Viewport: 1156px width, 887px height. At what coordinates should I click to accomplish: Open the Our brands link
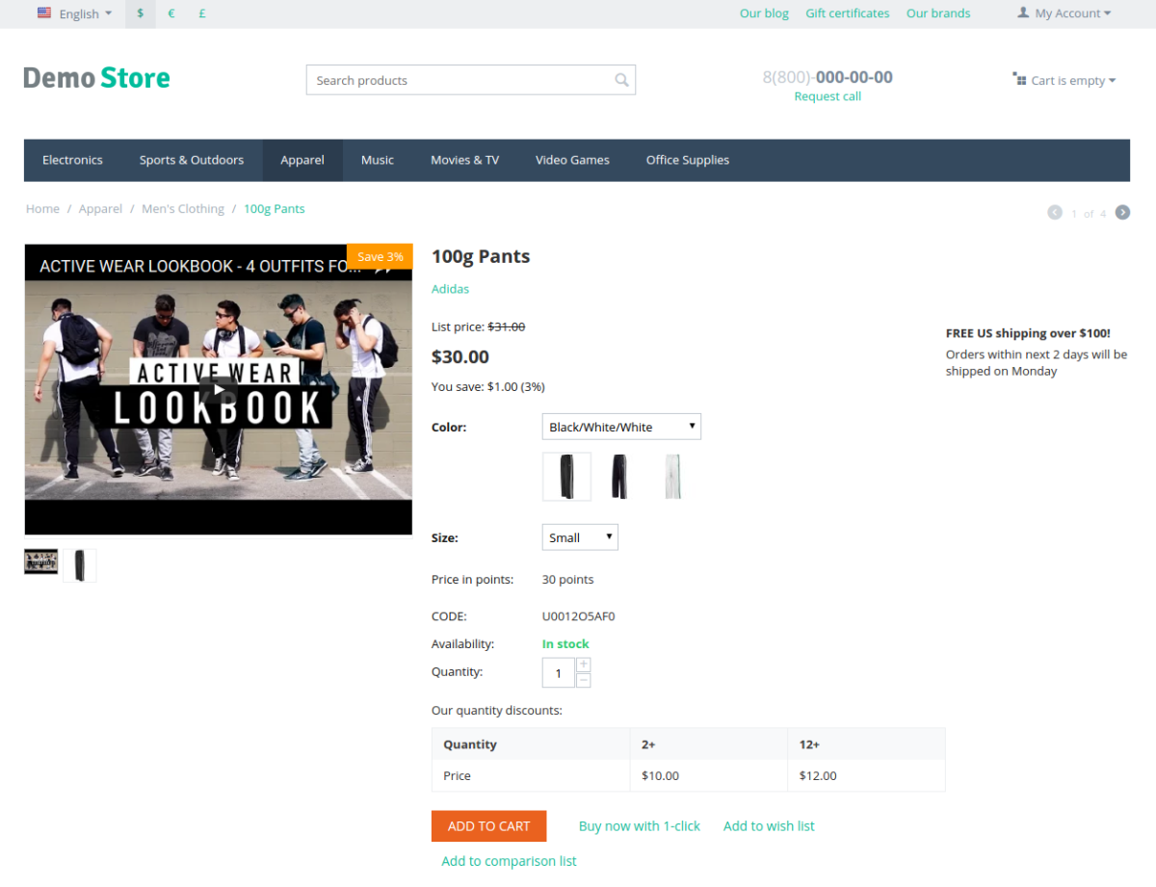(938, 13)
